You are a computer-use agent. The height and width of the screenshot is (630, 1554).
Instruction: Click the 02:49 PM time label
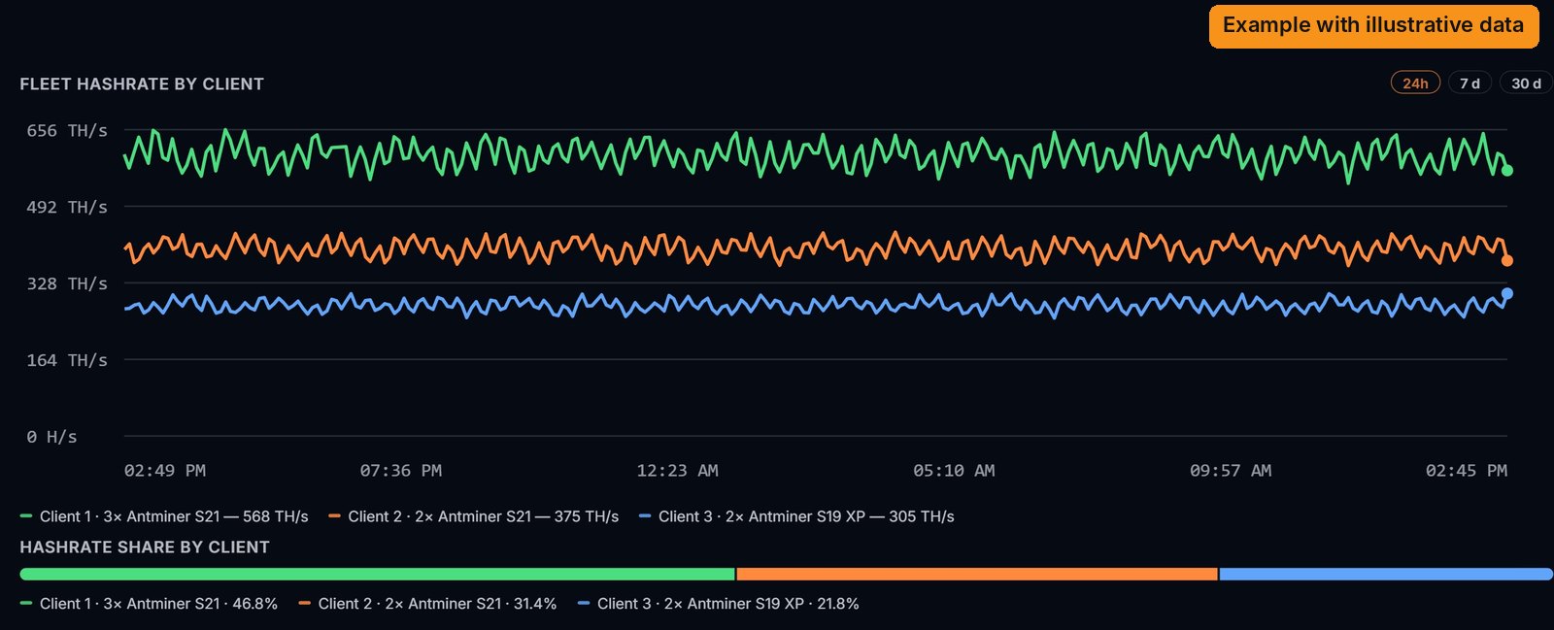(165, 471)
